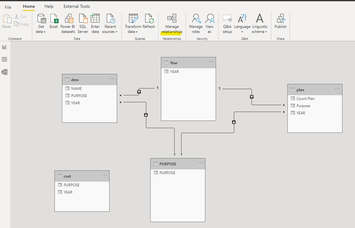Cut the selection
Screen dimensions: 355x228
tap(21, 16)
